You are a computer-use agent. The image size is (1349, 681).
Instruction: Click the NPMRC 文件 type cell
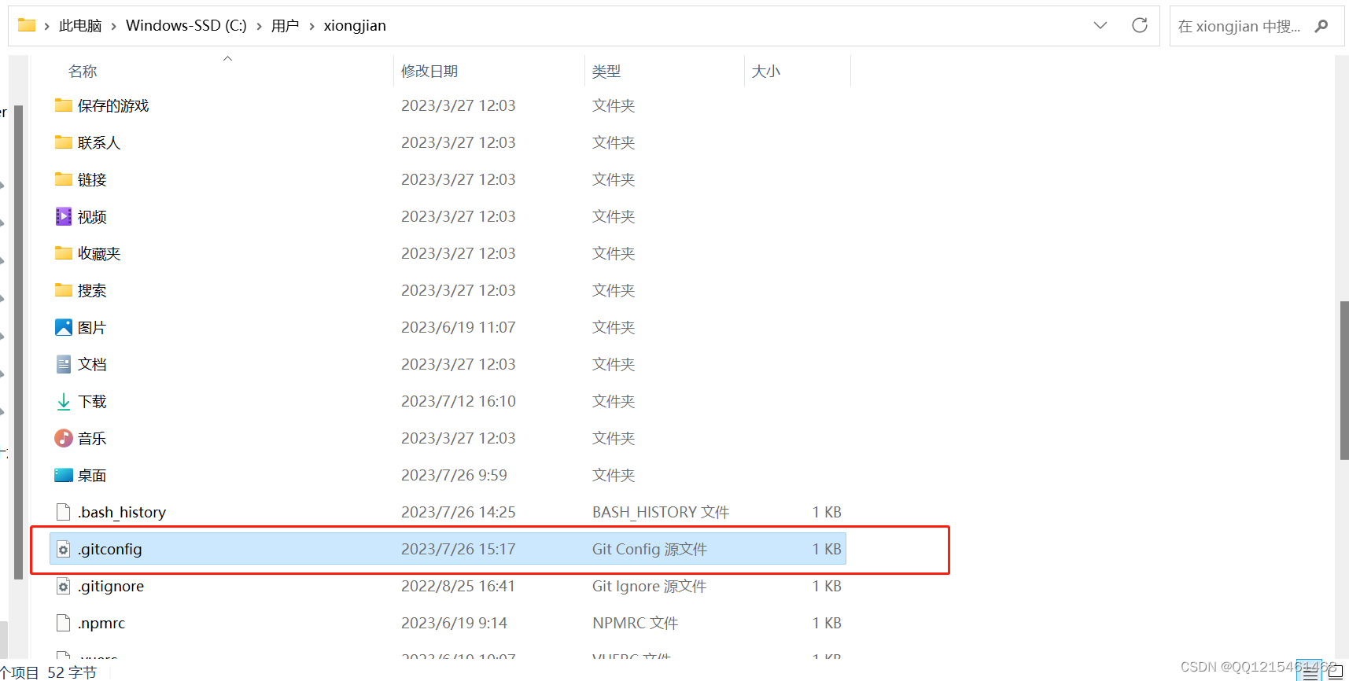coord(636,623)
